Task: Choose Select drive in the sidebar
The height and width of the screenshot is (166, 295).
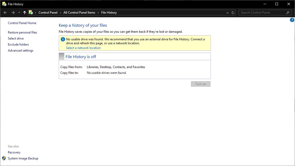Action: (16, 38)
